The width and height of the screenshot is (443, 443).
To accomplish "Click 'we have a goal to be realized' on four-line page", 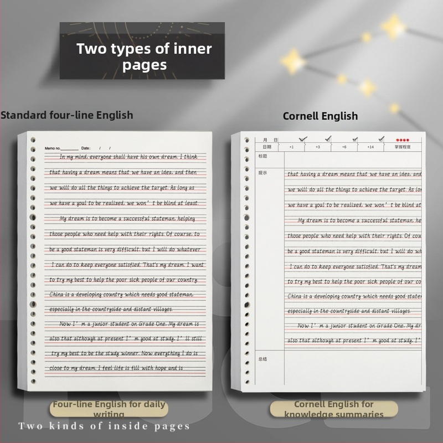I will (123, 203).
